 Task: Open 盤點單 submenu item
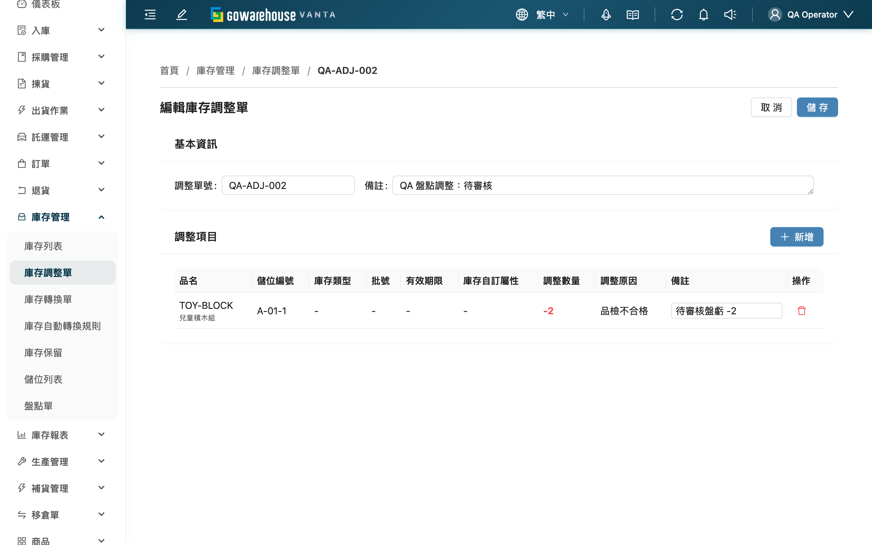click(x=63, y=406)
